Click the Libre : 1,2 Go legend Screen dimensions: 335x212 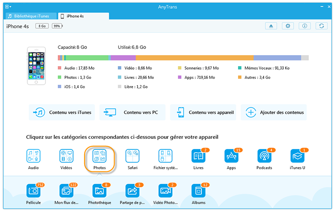coord(133,87)
